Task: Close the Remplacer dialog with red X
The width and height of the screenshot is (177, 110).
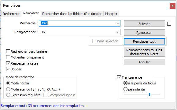Action: [x=172, y=6]
